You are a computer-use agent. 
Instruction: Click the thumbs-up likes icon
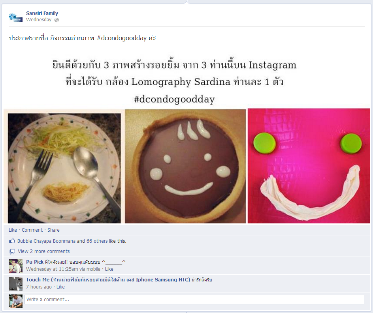click(12, 241)
